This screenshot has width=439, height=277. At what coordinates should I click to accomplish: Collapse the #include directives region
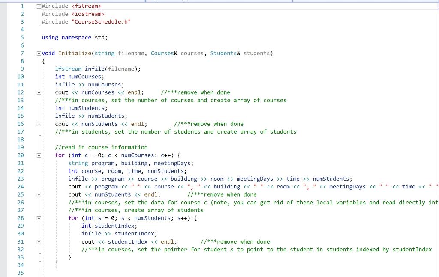pyautogui.click(x=39, y=6)
